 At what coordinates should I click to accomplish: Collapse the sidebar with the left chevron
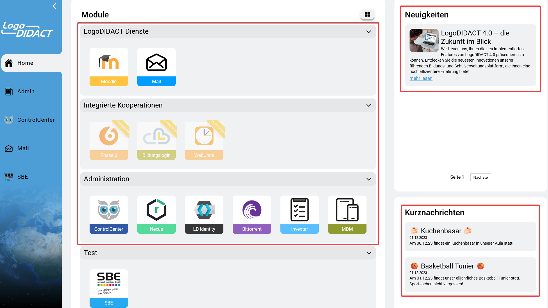(54, 6)
